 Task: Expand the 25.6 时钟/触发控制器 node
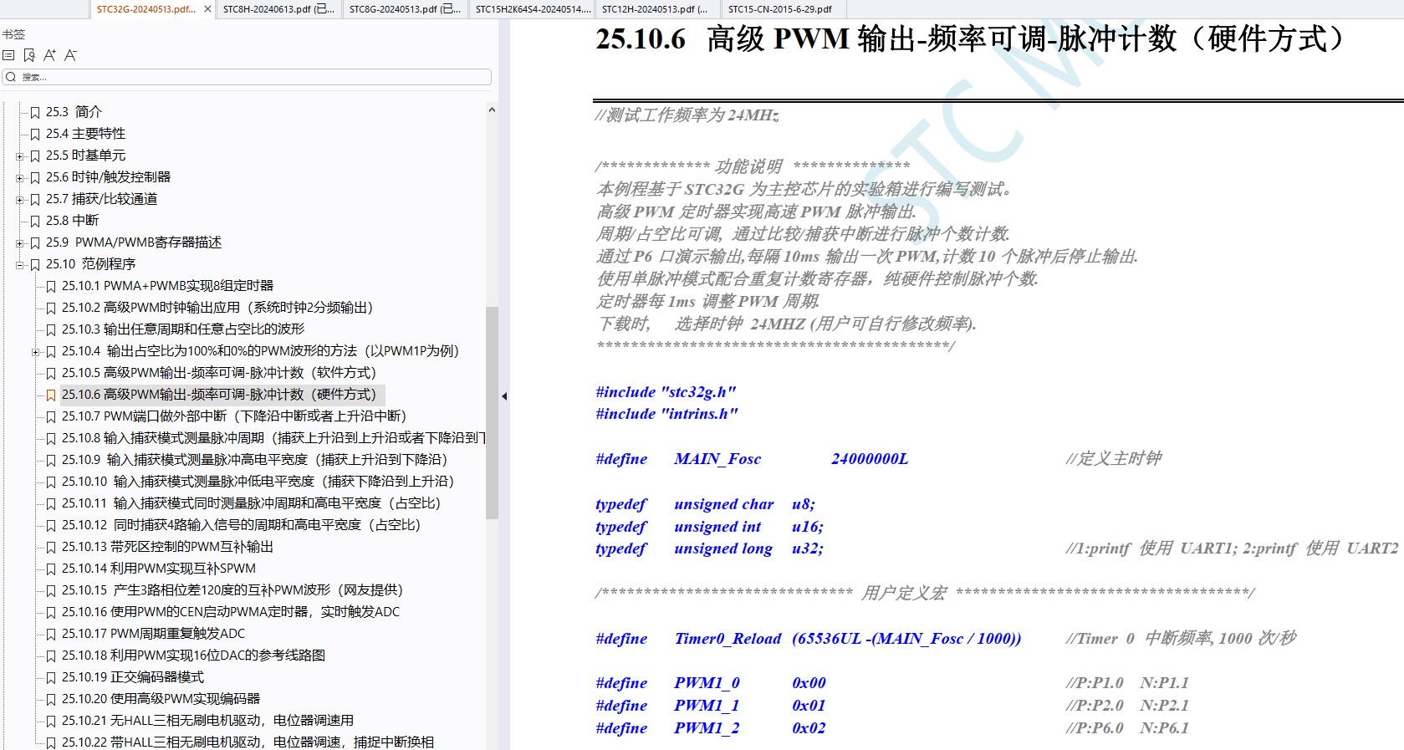pyautogui.click(x=19, y=178)
